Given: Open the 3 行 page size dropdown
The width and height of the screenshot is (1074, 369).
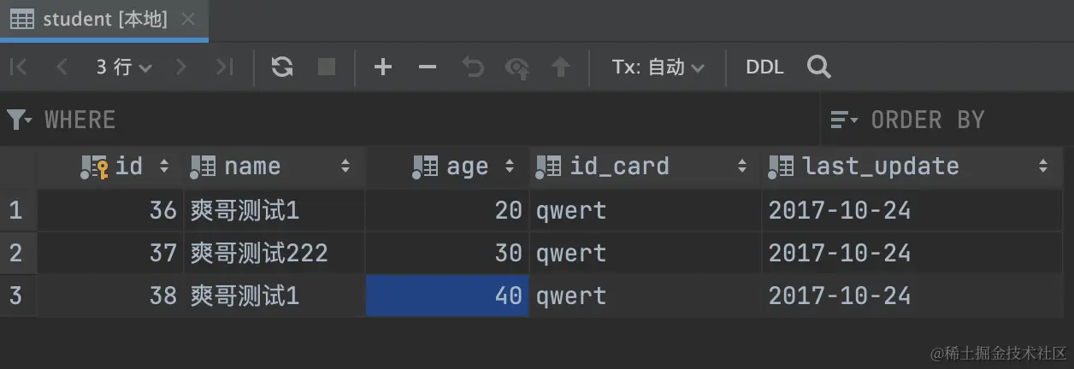Looking at the screenshot, I should (x=124, y=67).
